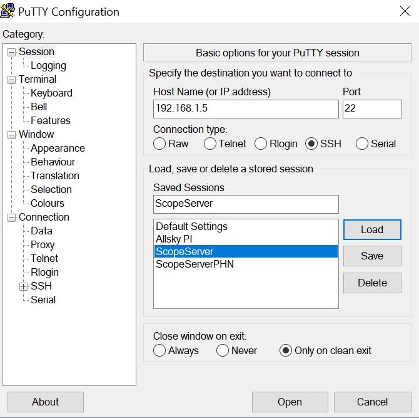Open the Behaviour category
Viewport: 419px width, 418px height.
pos(53,162)
